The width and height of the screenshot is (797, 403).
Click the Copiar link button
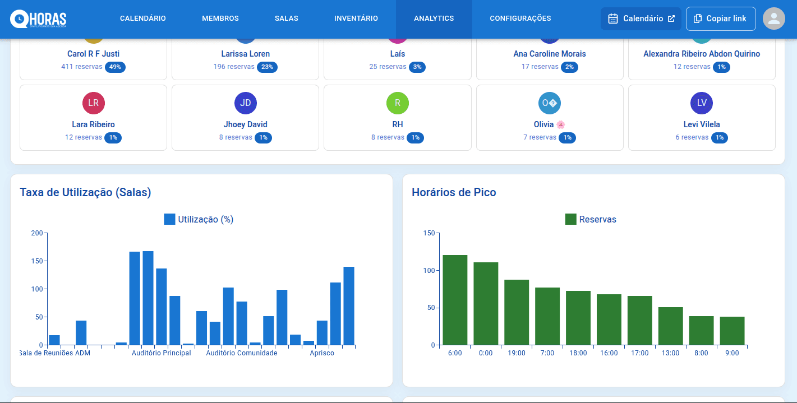pos(721,18)
